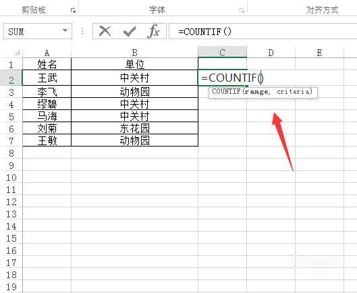Click cell B7 containing 动物园
This screenshot has height=293, width=357.
[134, 140]
